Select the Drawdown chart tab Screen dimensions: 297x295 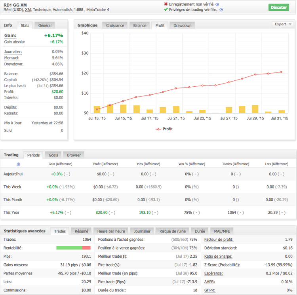click(182, 25)
